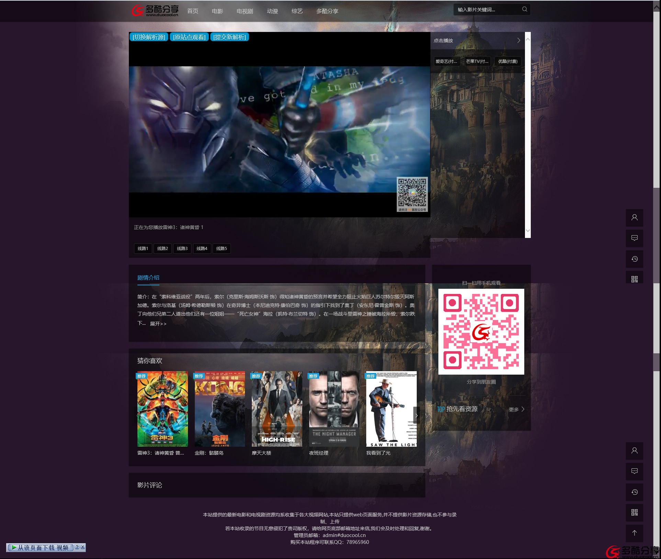Click the back-to-top arrow icon
Viewport: 661px width, 559px height.
click(x=634, y=533)
